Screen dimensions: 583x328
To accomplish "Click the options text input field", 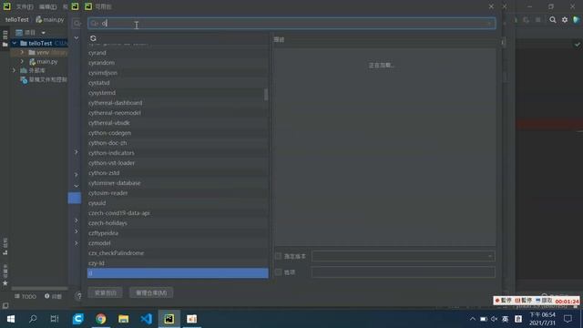I will pos(404,272).
